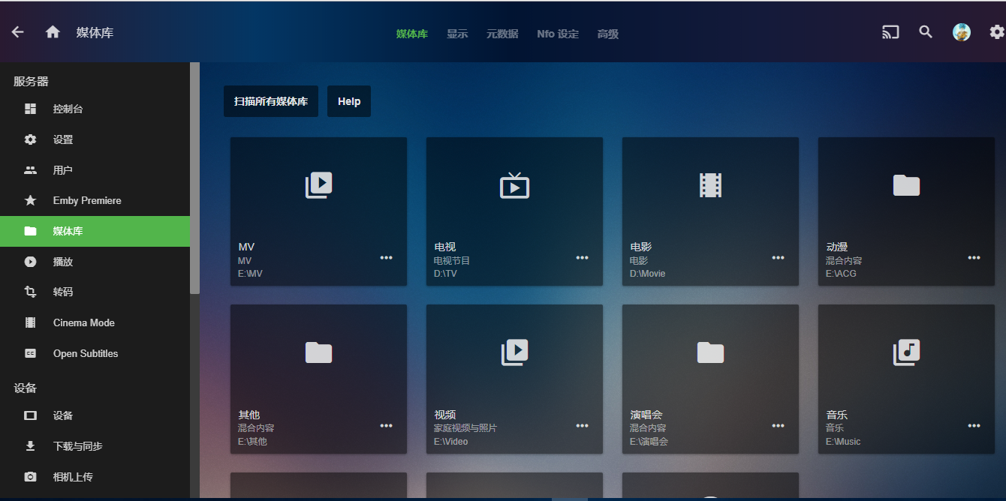Viewport: 1006px width, 501px height.
Task: Open the settings gear at top right
Action: [x=995, y=32]
